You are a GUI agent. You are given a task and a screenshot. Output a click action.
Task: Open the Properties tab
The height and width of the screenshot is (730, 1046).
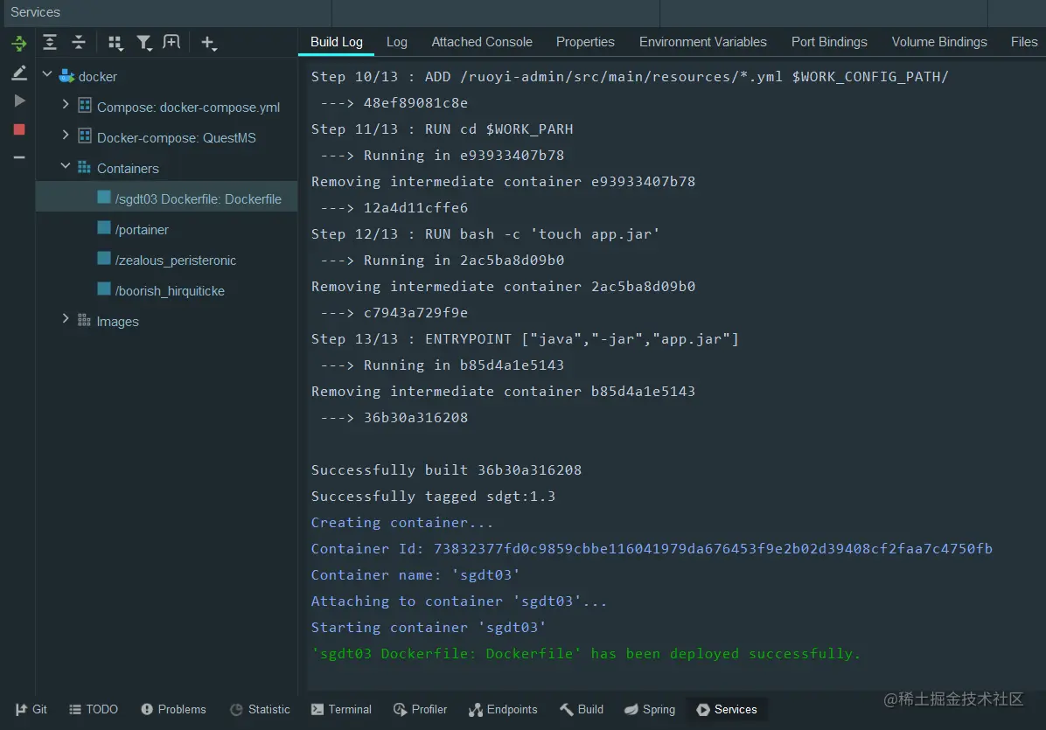(585, 42)
